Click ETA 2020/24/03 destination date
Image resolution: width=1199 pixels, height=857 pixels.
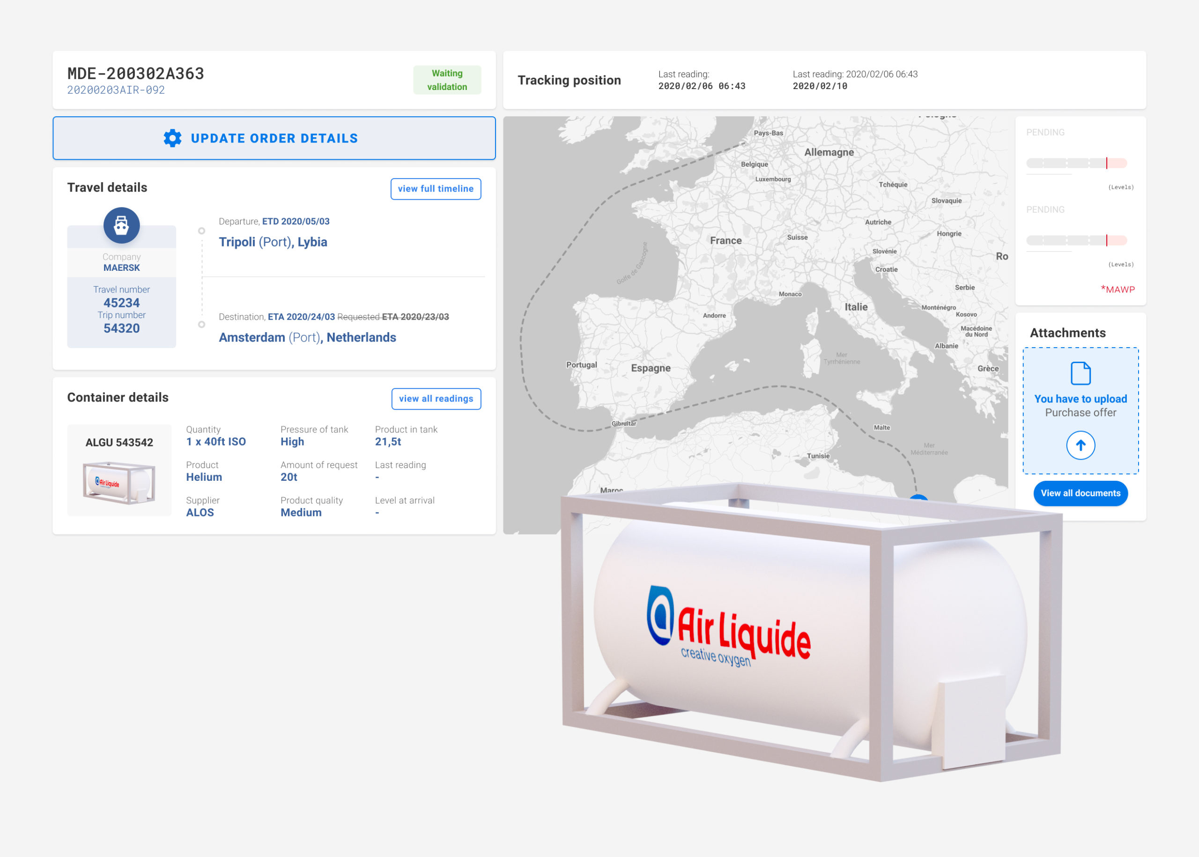[x=301, y=317]
